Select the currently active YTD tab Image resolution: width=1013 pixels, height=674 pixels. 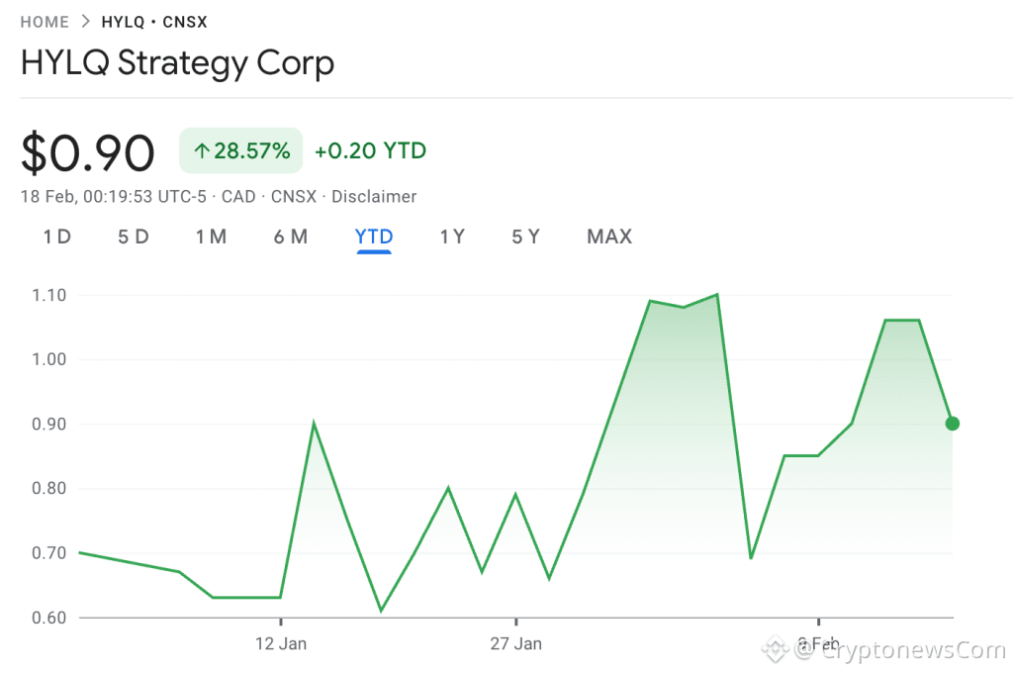(x=373, y=237)
